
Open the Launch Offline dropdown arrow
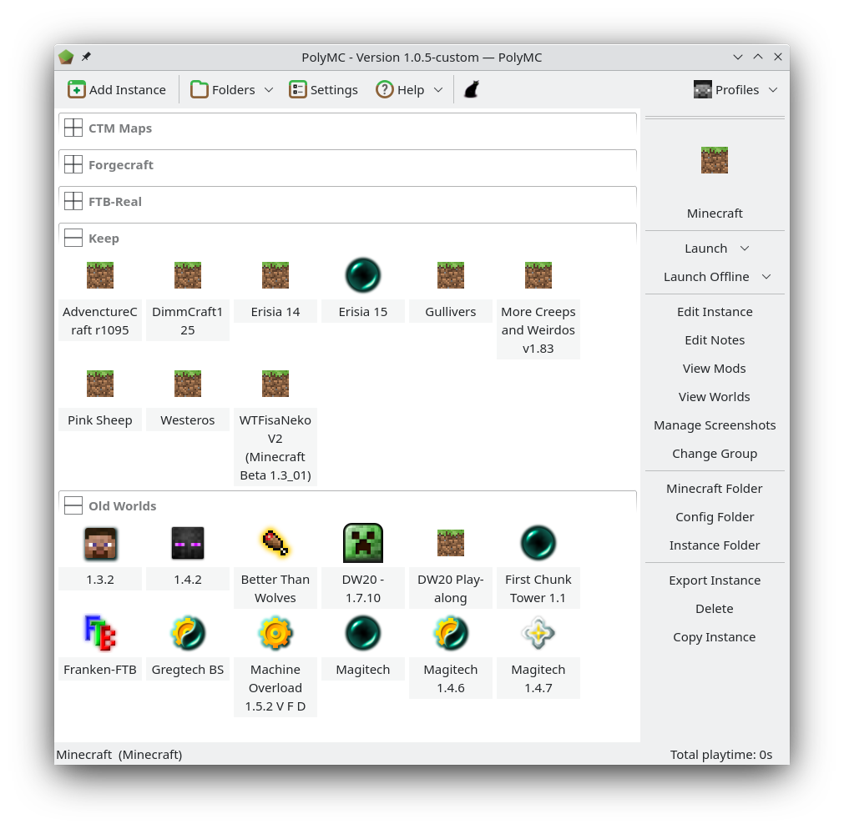pyautogui.click(x=766, y=277)
